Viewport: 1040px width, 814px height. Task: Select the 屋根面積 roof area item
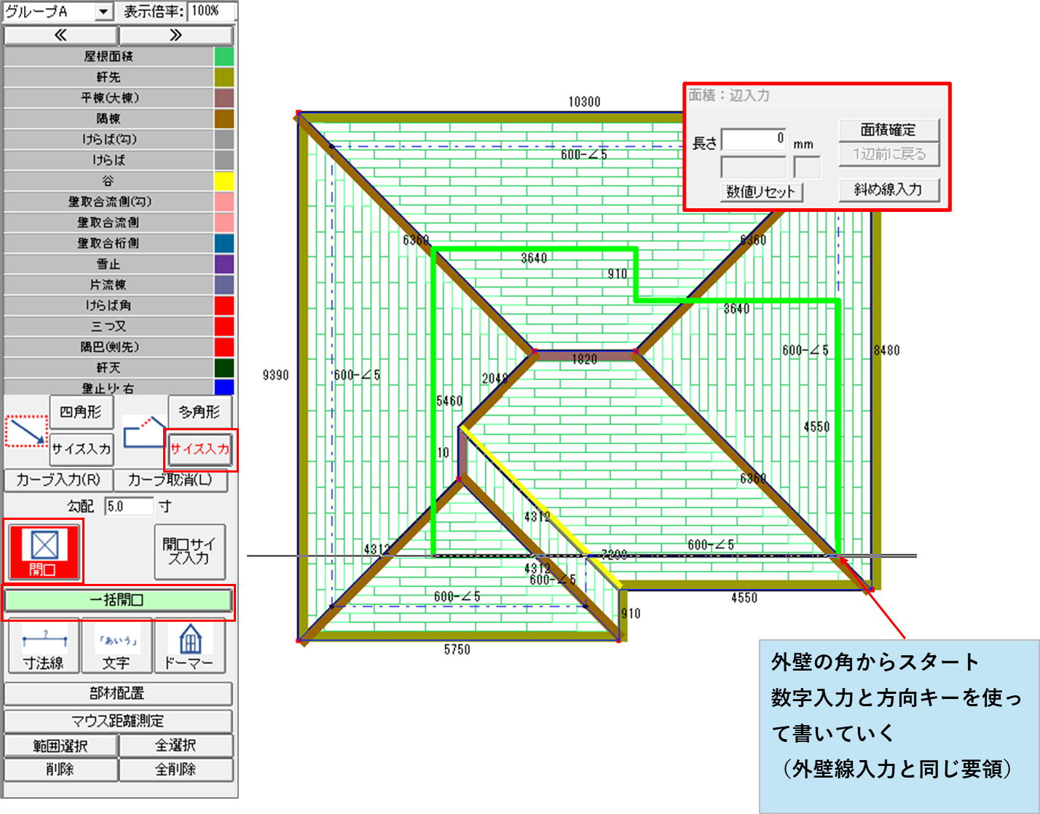tap(108, 57)
